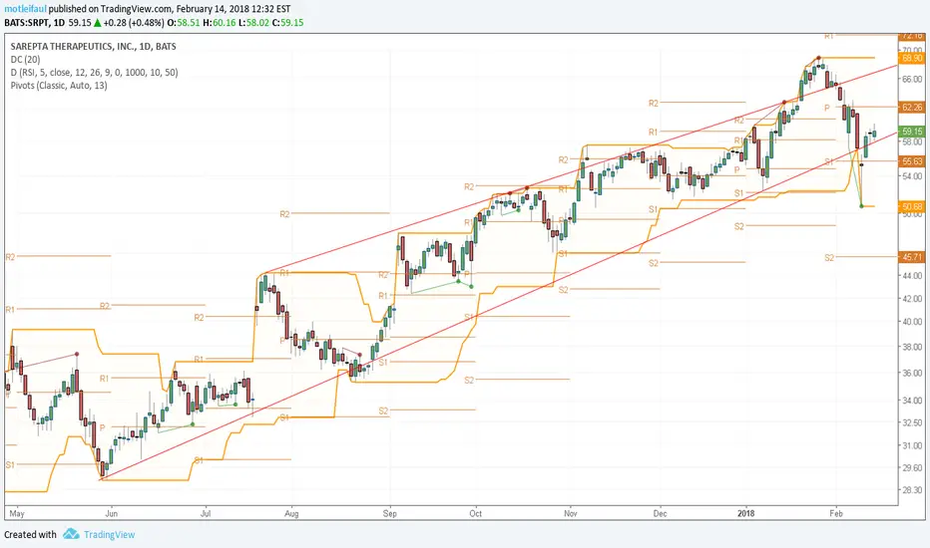Click the Pivots (Classic, Auto, 13) legend
930x548 pixels.
[59, 86]
